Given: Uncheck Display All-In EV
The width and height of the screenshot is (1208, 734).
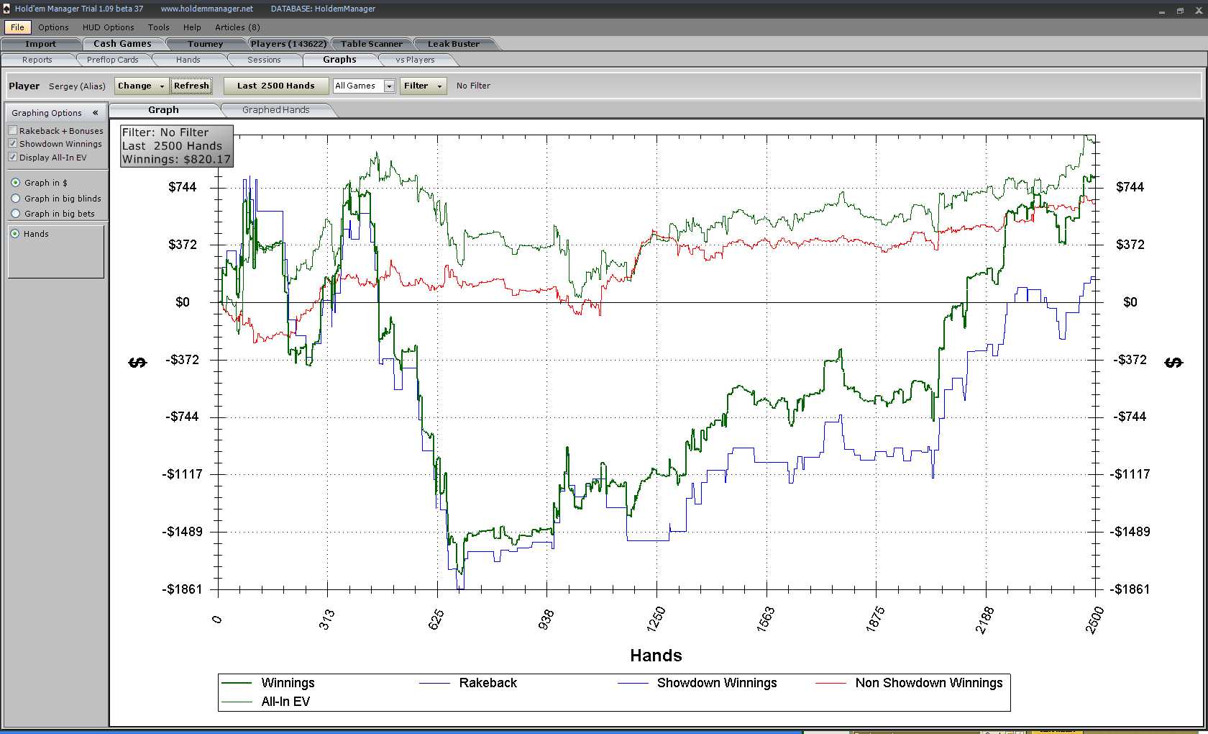Looking at the screenshot, I should [x=13, y=157].
